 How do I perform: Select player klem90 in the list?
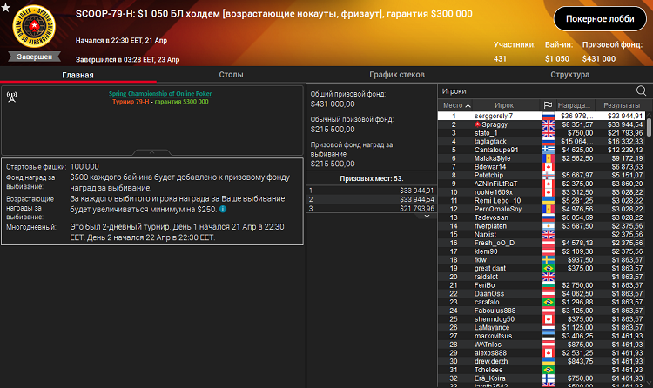tap(542, 251)
